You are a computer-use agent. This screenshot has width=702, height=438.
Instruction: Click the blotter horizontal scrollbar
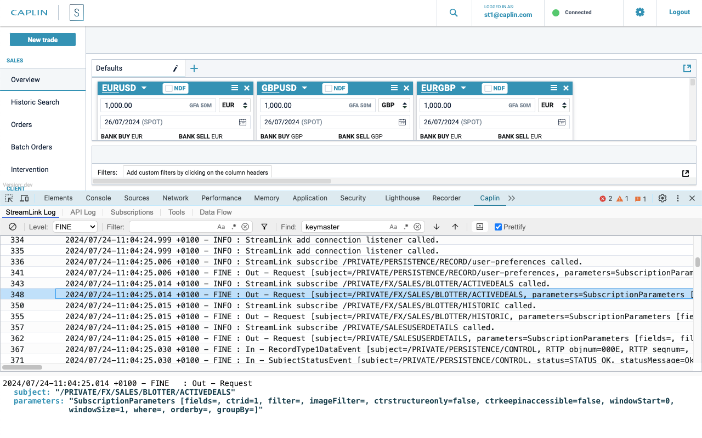click(212, 181)
